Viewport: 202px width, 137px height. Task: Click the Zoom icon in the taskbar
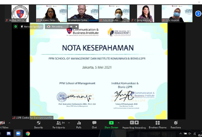tap(18, 134)
